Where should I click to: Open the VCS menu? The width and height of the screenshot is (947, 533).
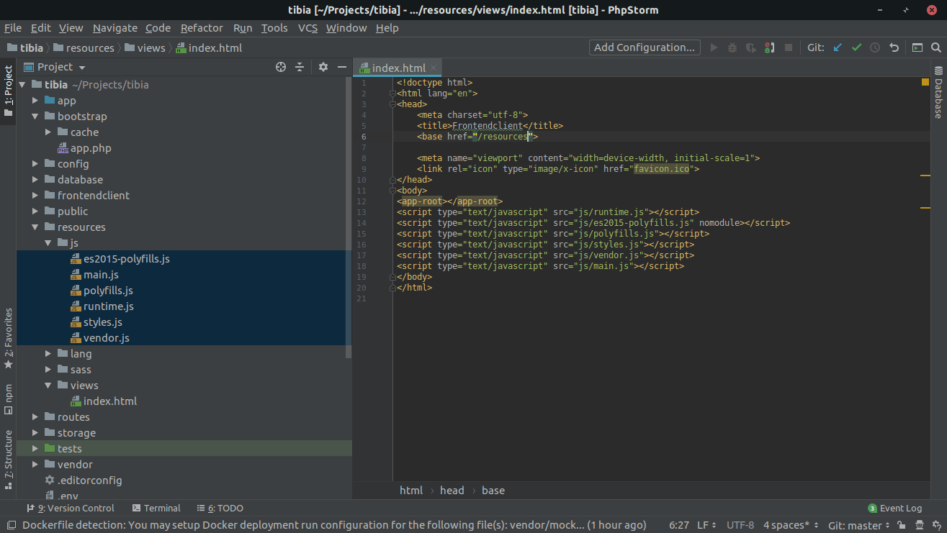click(x=308, y=28)
